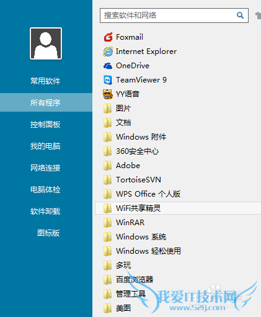This screenshot has width=261, height=317.
Task: Open the OneDrive text entry
Action: point(133,66)
